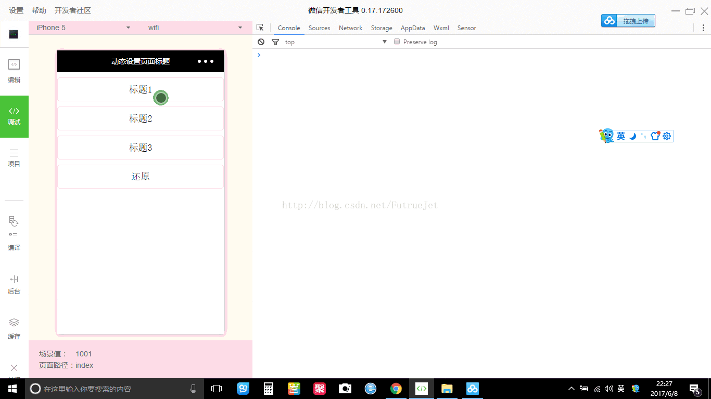711x399 pixels.
Task: Open the simulator three-dot menu
Action: pos(206,61)
